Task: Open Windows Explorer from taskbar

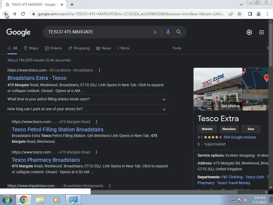Action: click(x=40, y=200)
